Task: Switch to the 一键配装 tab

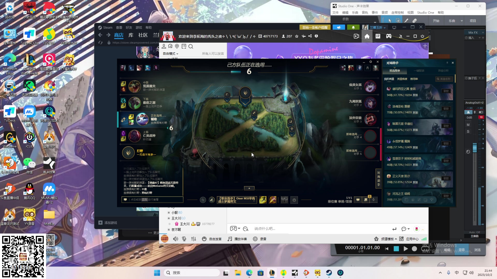Action: click(x=419, y=71)
